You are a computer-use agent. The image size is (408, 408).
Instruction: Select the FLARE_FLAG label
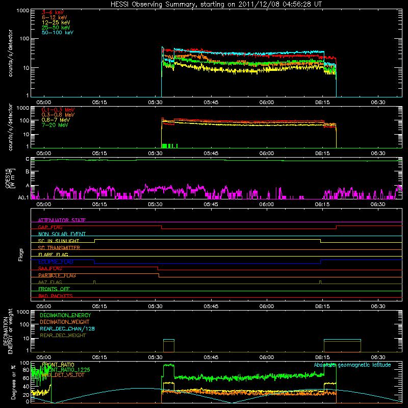pyautogui.click(x=53, y=254)
